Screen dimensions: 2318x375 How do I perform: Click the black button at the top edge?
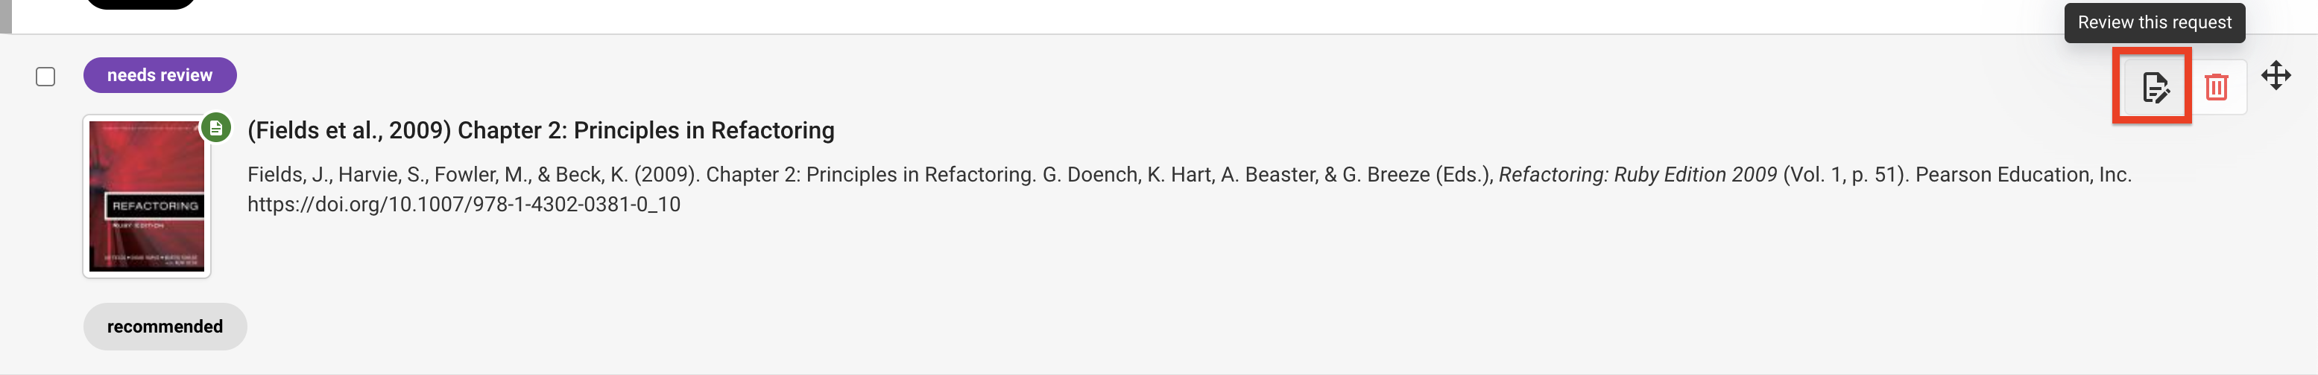tap(140, 4)
